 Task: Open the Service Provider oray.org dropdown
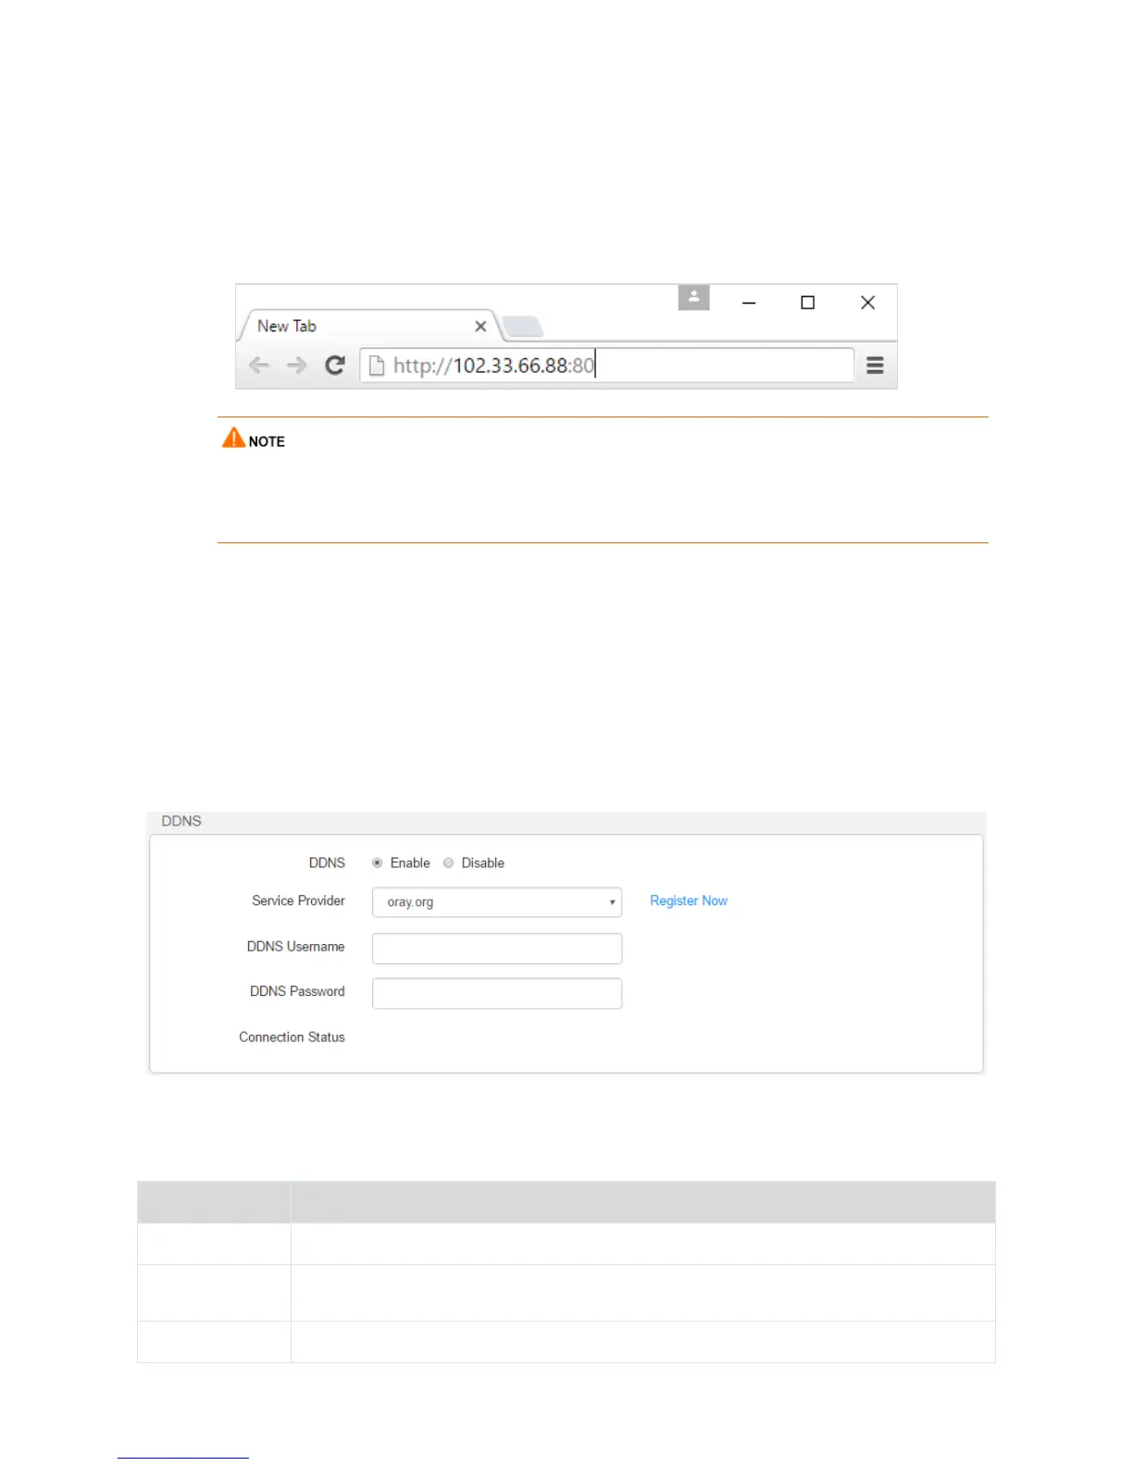pos(497,902)
